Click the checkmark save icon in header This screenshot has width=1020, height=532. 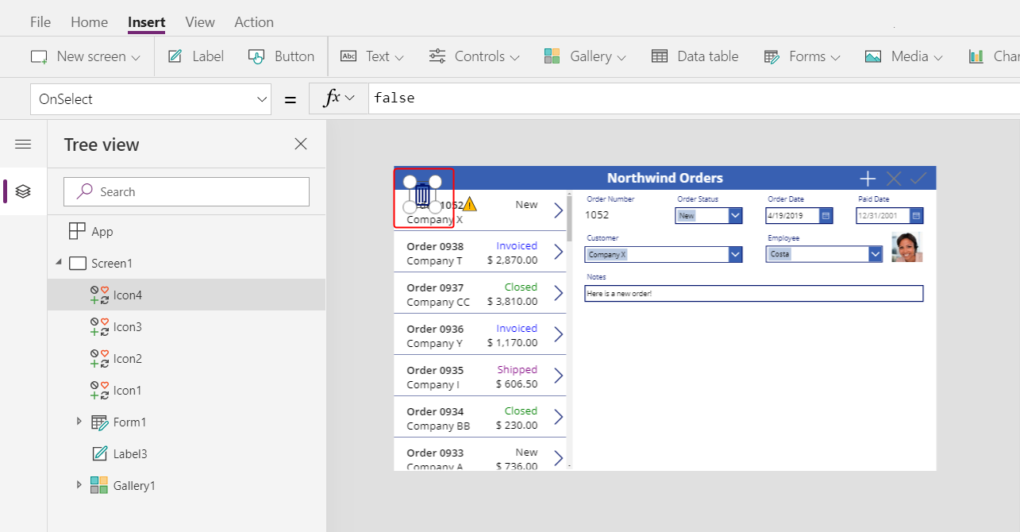click(918, 178)
